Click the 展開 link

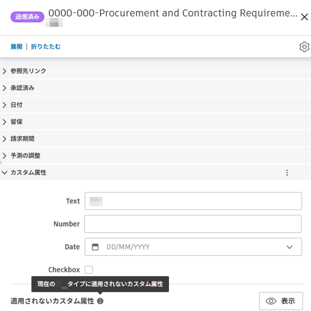coord(16,47)
